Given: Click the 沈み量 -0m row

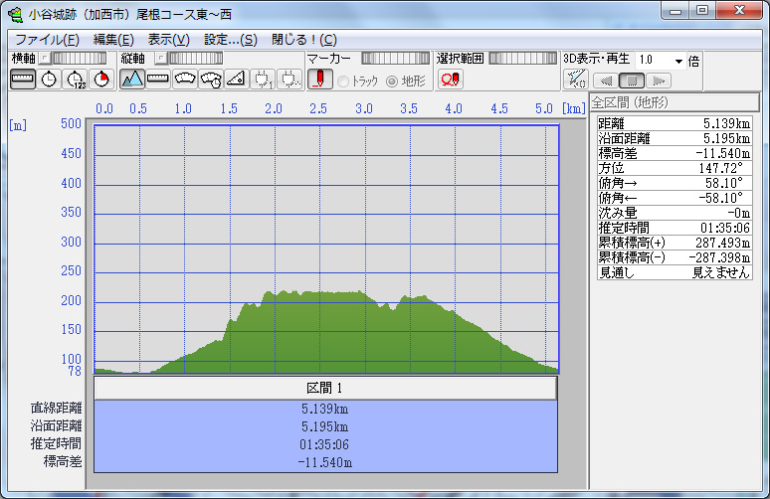Looking at the screenshot, I should click(x=674, y=213).
